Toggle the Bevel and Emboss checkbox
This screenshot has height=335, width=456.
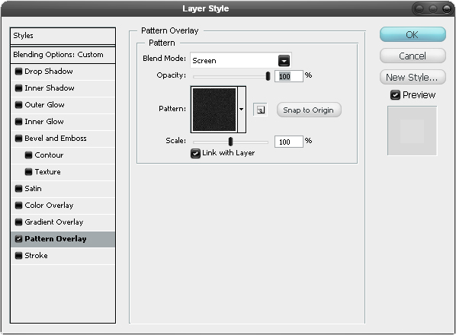click(x=18, y=139)
